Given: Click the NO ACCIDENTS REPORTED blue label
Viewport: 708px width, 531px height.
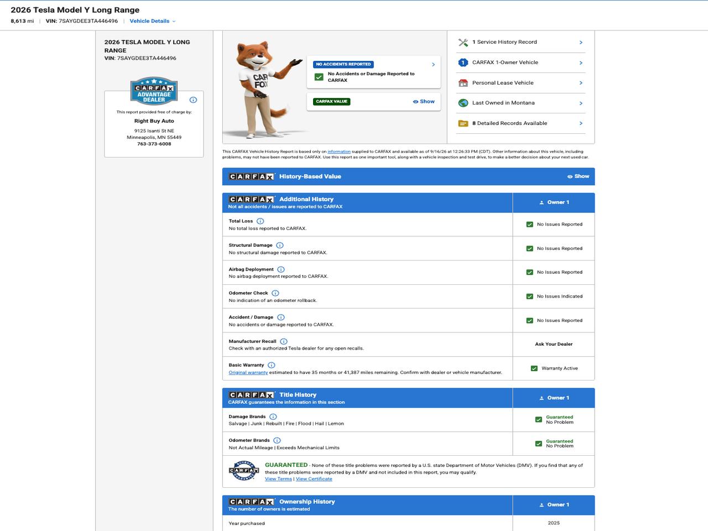Looking at the screenshot, I should pos(343,65).
